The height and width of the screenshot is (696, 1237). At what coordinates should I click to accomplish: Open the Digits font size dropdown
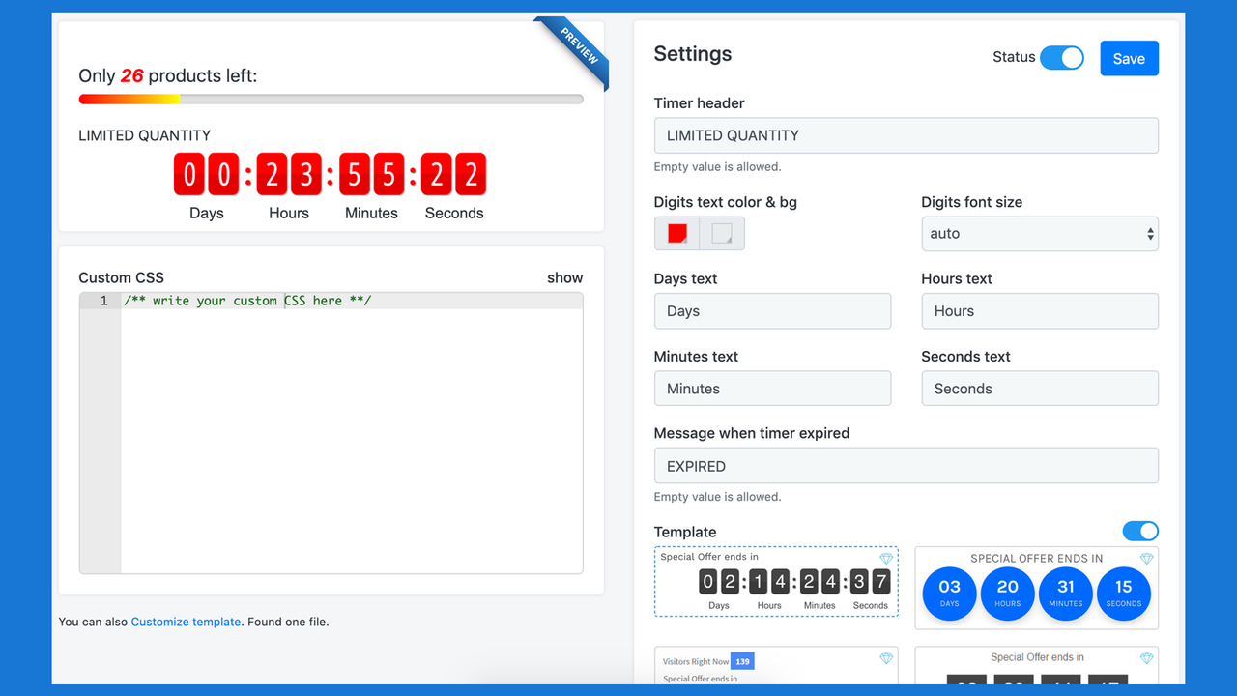(x=1040, y=234)
